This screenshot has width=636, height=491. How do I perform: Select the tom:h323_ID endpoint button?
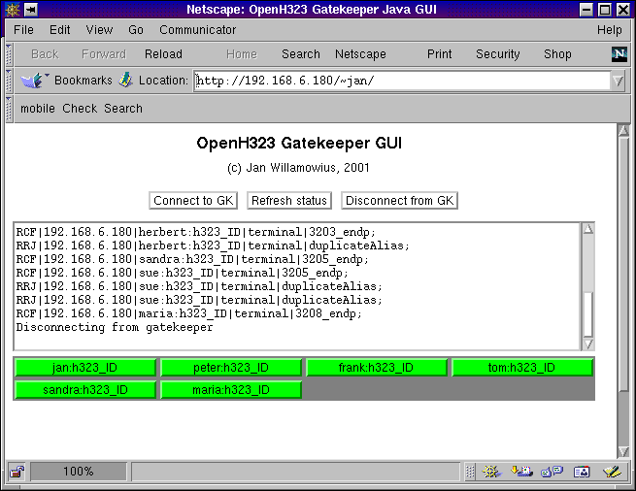[x=522, y=368]
